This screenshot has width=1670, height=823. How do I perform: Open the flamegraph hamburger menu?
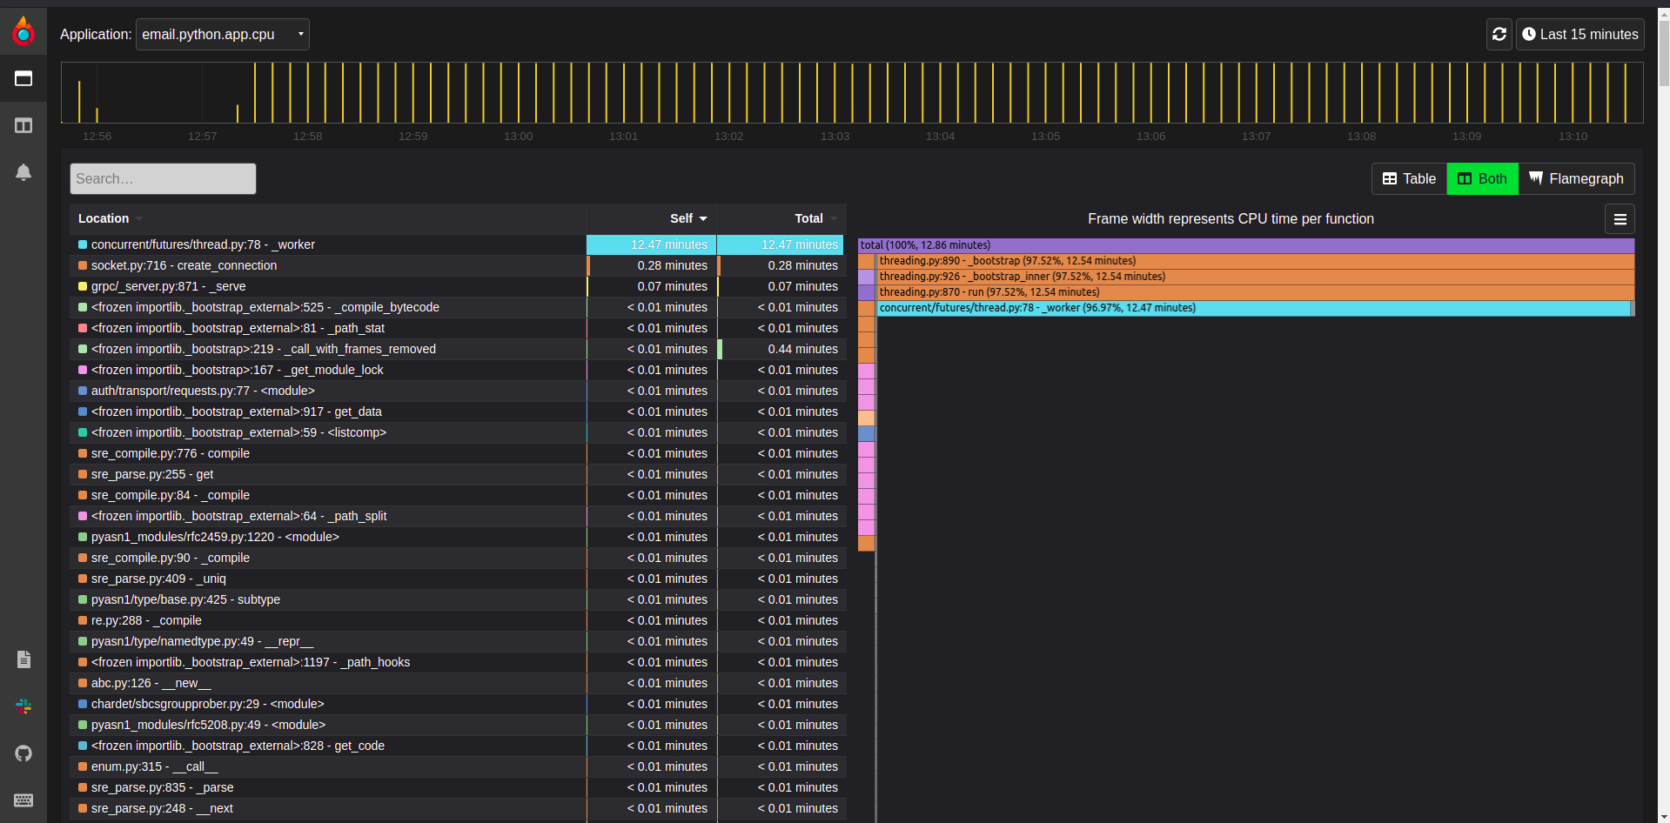1620,219
